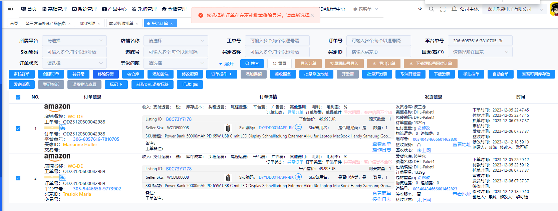Click the 下载跟踪号回传订单 button
The height and width of the screenshot is (211, 558).
point(431,64)
